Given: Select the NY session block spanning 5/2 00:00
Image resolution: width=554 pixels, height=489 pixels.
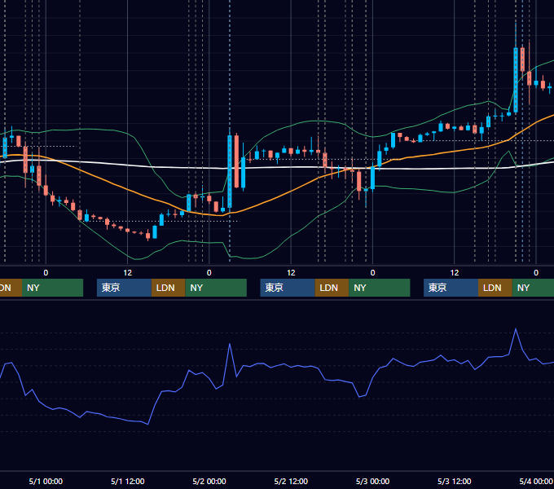Looking at the screenshot, I should [216, 288].
